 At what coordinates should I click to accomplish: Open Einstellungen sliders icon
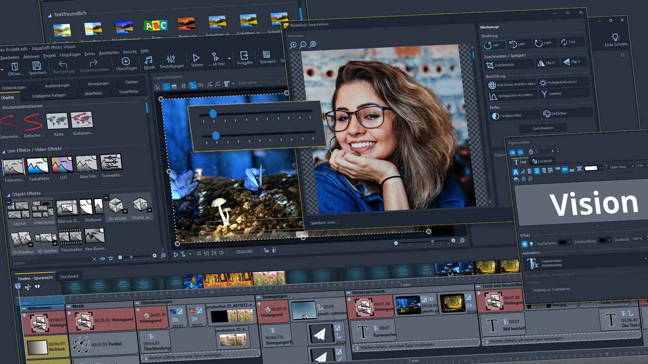coord(171,59)
